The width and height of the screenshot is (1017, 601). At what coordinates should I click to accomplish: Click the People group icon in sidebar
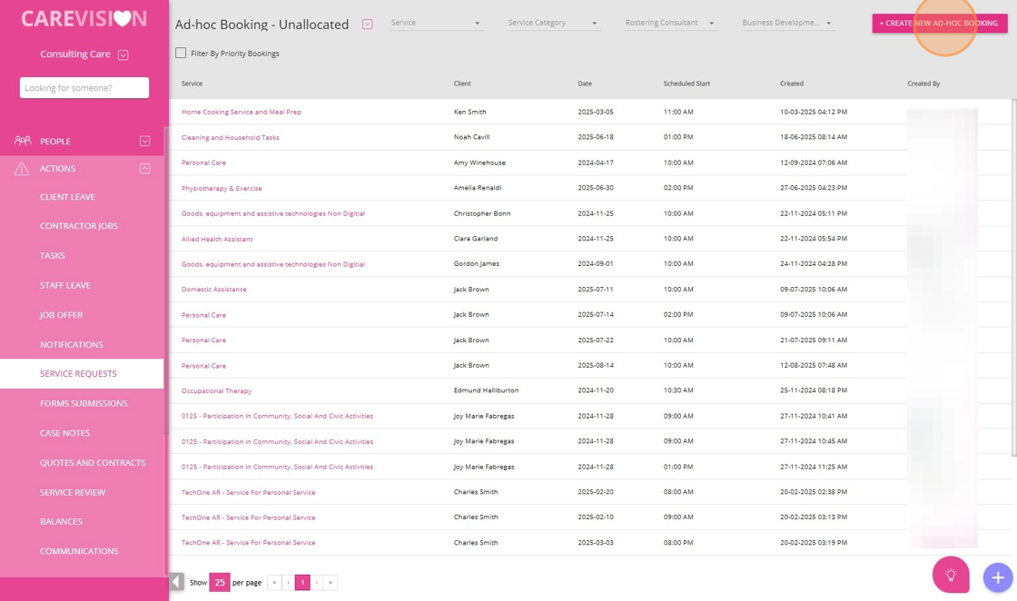[23, 141]
